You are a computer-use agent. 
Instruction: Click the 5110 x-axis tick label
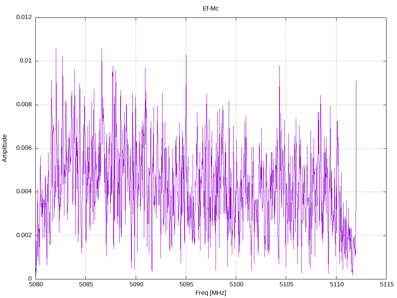pyautogui.click(x=337, y=284)
